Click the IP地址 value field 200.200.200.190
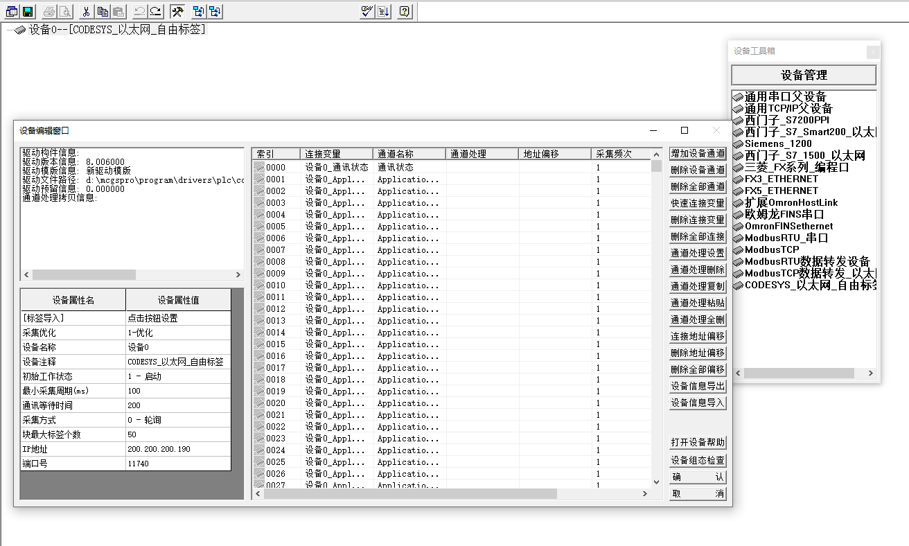Screen dimensions: 909x546 177,449
